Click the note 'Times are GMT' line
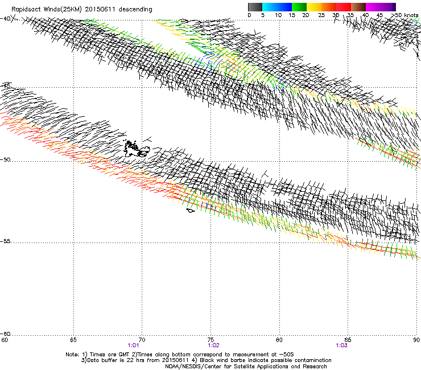This screenshot has width=421, height=370. coord(180,355)
